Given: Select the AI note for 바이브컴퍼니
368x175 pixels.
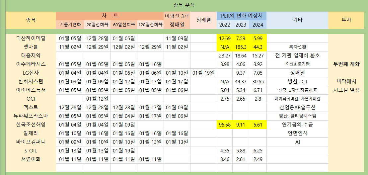Looking at the screenshot, I should [297, 142].
